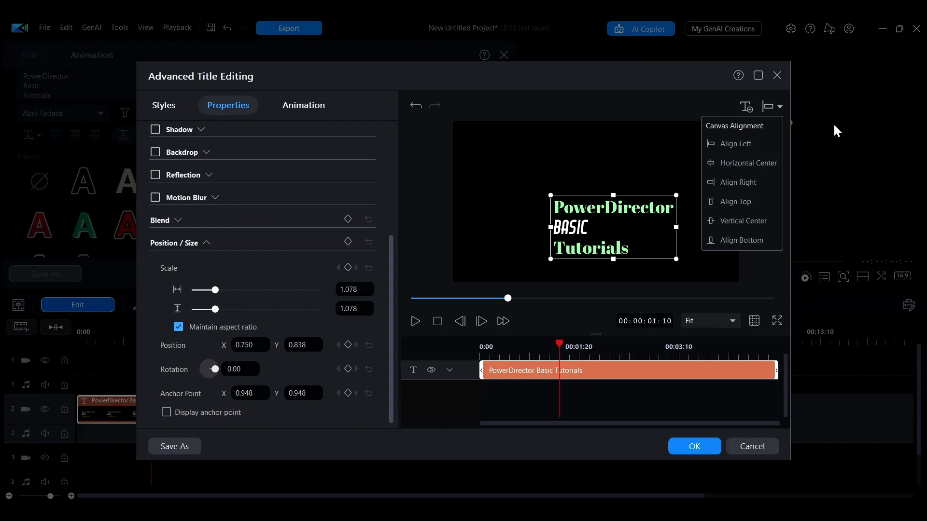Viewport: 927px width, 521px height.
Task: Enable the Motion Blur checkbox
Action: (155, 197)
